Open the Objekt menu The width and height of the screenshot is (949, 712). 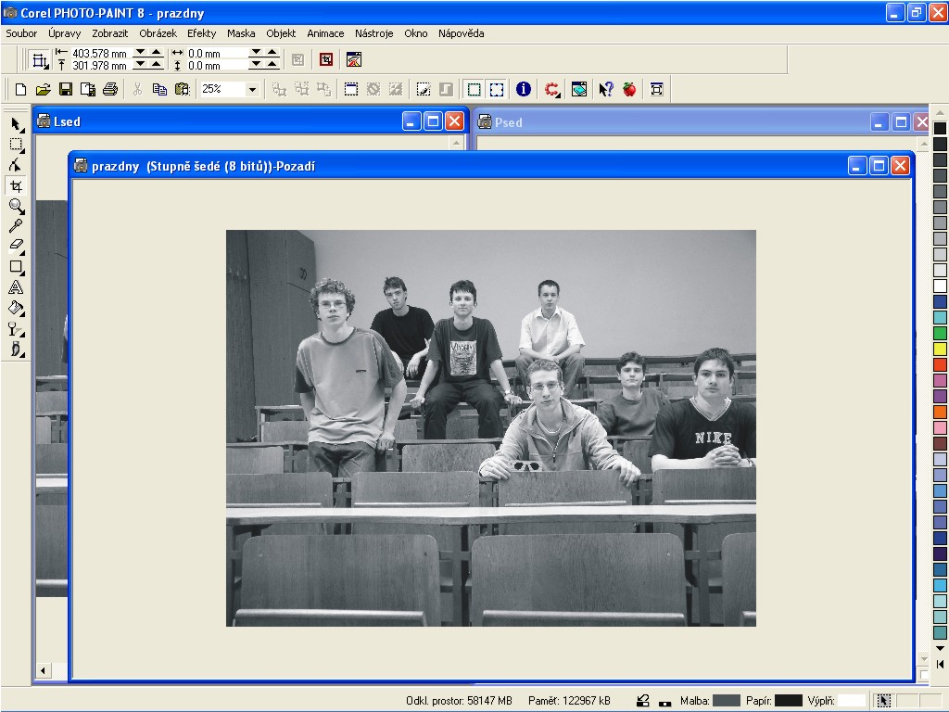coord(281,33)
